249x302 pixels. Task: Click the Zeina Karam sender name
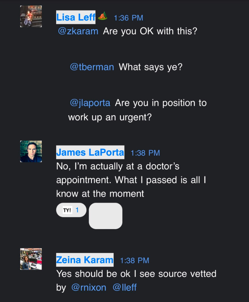pyautogui.click(x=84, y=260)
